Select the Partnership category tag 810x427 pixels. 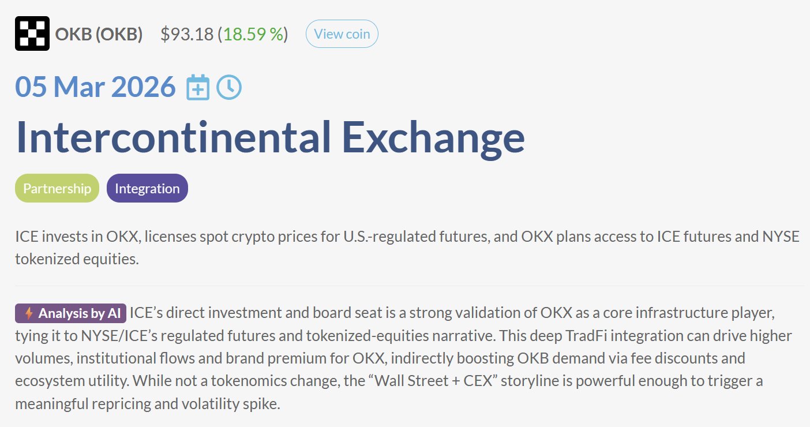tap(57, 189)
